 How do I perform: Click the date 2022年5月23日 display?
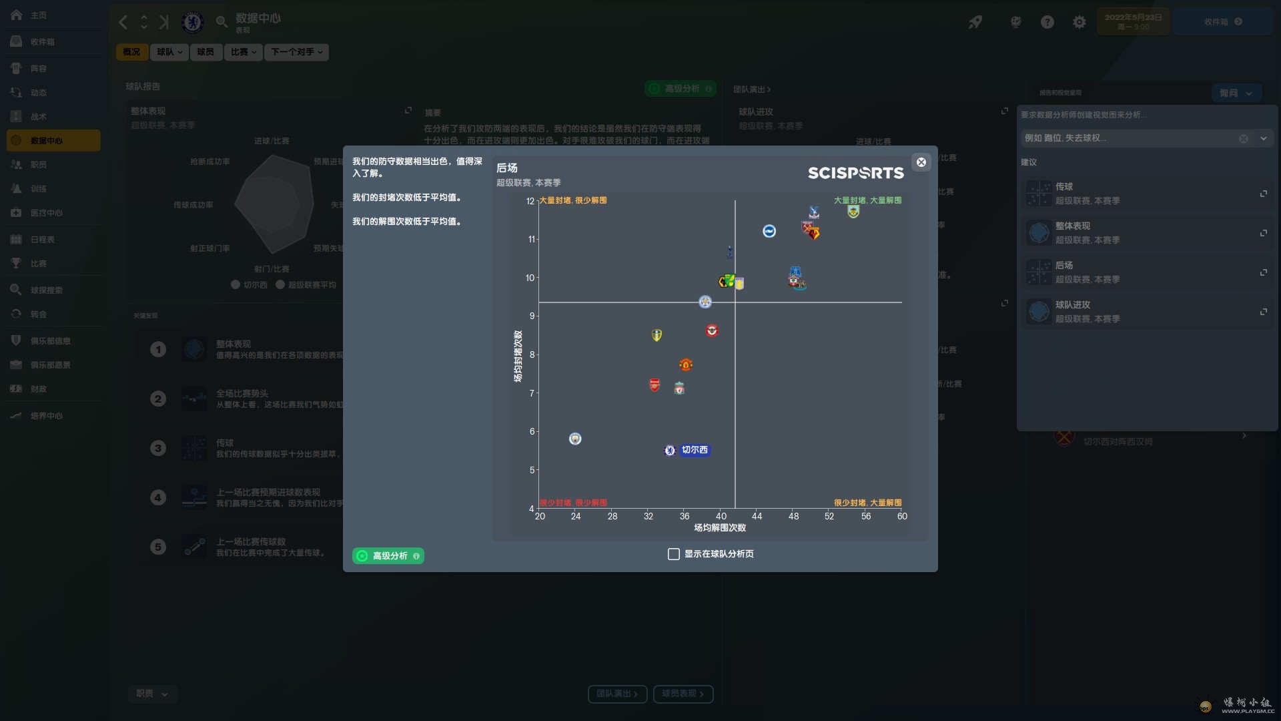[x=1133, y=21]
